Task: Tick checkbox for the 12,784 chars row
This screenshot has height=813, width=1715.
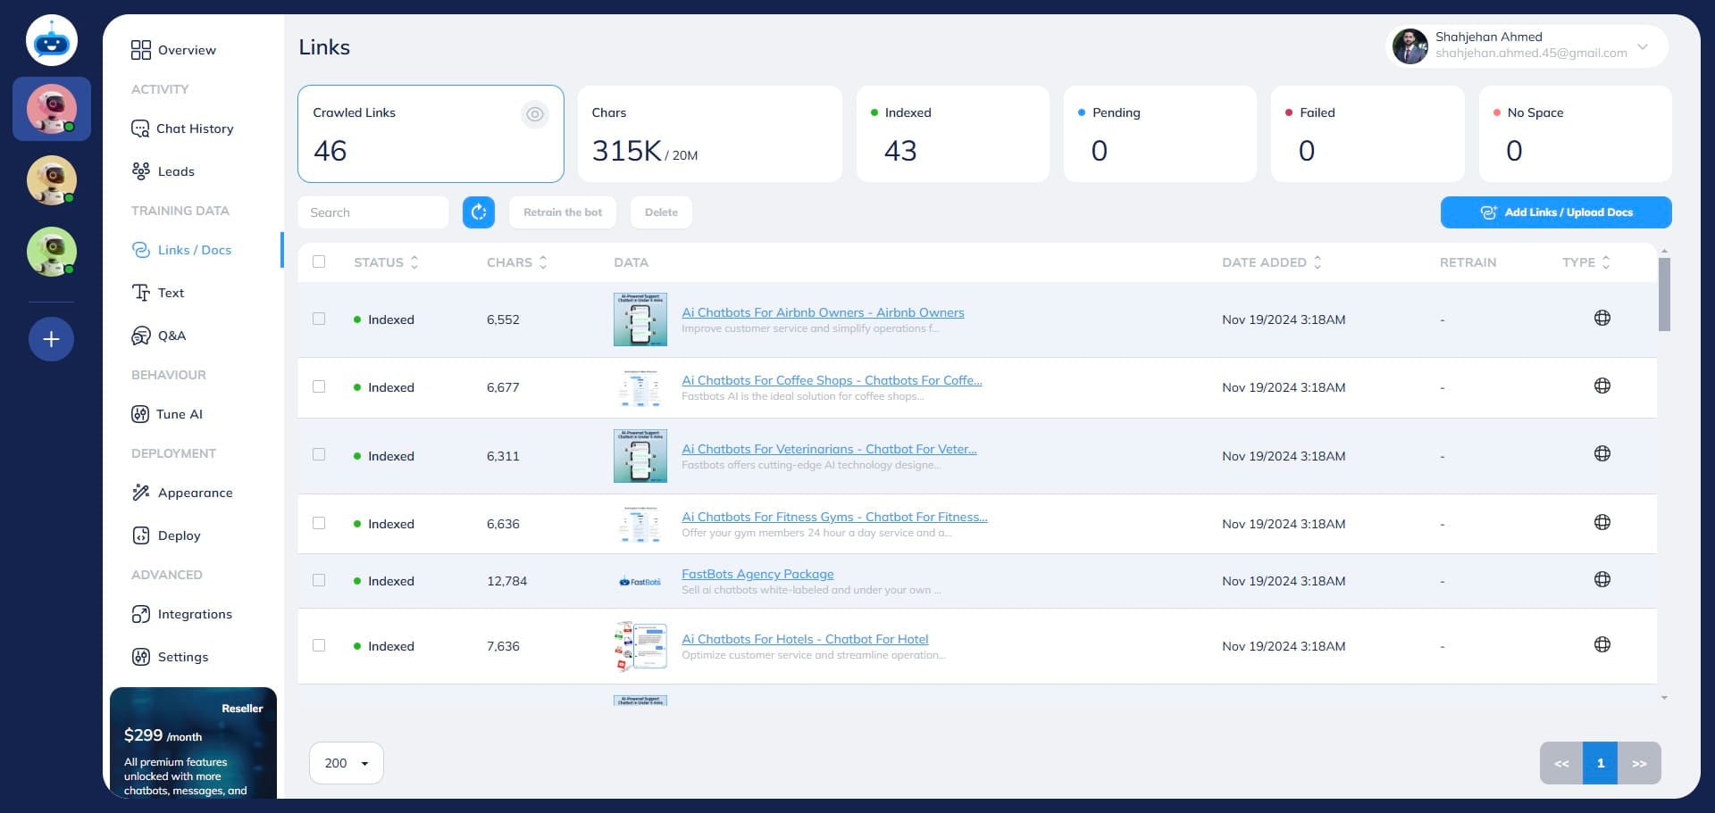Action: tap(319, 580)
